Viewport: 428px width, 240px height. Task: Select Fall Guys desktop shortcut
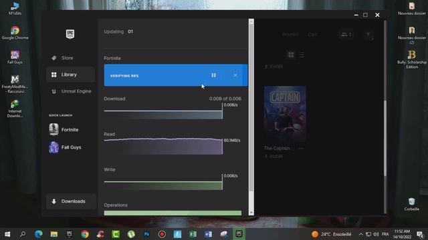coord(15,57)
